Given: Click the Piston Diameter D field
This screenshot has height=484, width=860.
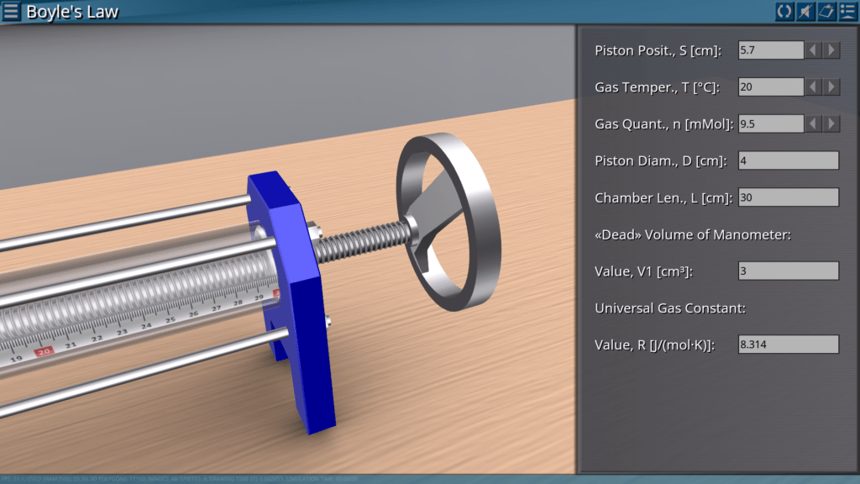Looking at the screenshot, I should tap(788, 161).
